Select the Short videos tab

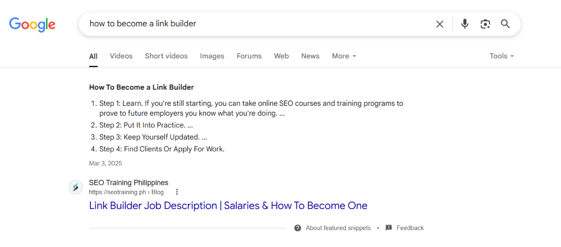coord(166,56)
